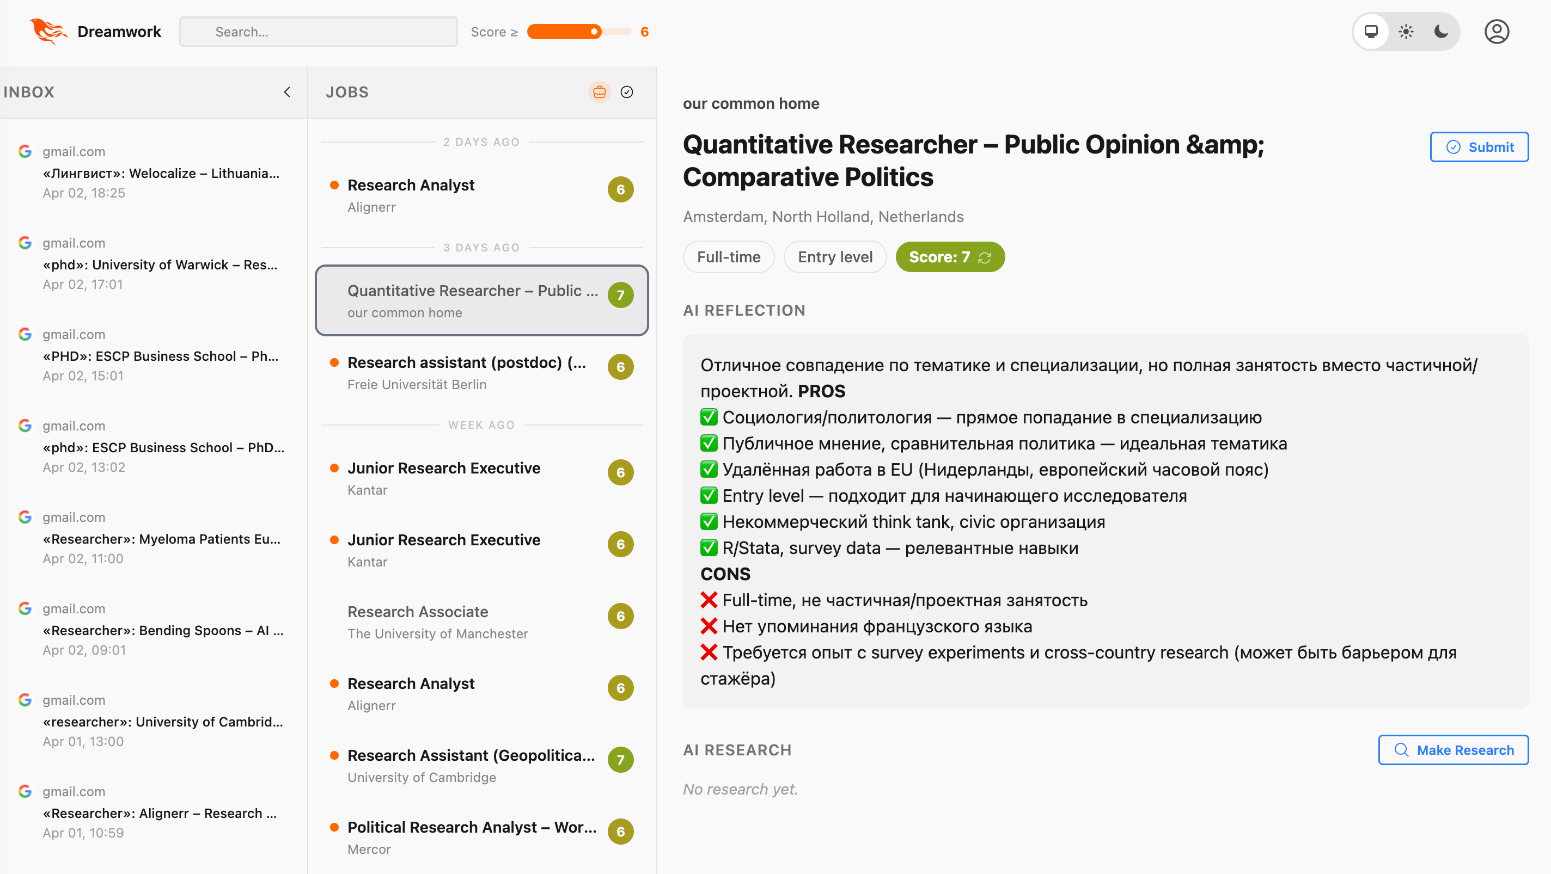Toggle the briefcase jobs filter
Viewport: 1551px width, 874px height.
(599, 92)
